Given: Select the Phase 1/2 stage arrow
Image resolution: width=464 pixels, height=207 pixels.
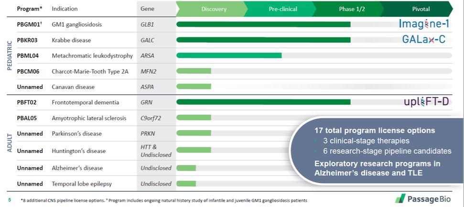Looking at the screenshot, I should pos(348,9).
